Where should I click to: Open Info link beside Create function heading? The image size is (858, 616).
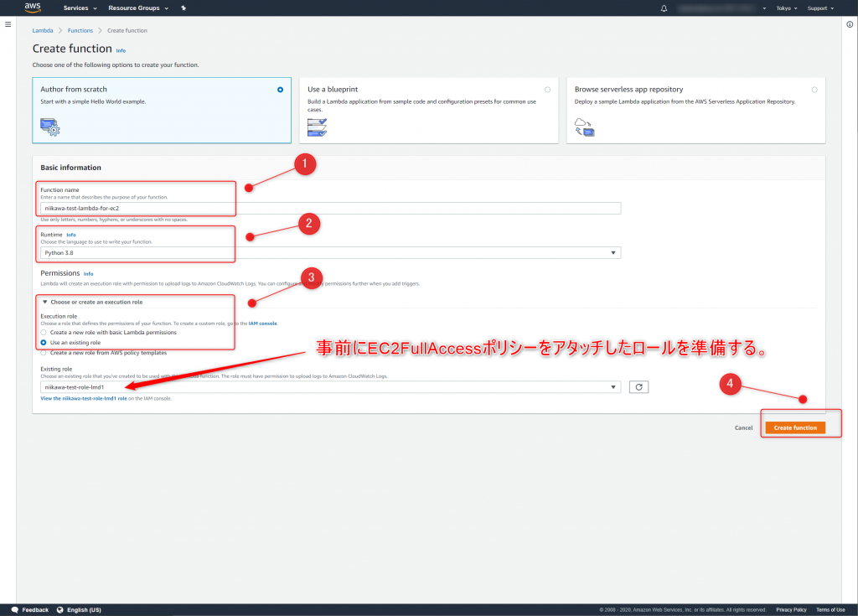point(121,51)
